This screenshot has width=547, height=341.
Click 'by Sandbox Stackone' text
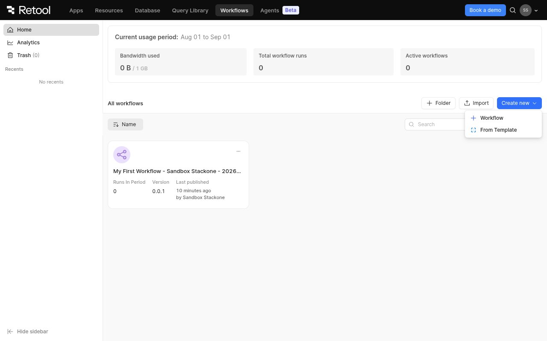[200, 197]
